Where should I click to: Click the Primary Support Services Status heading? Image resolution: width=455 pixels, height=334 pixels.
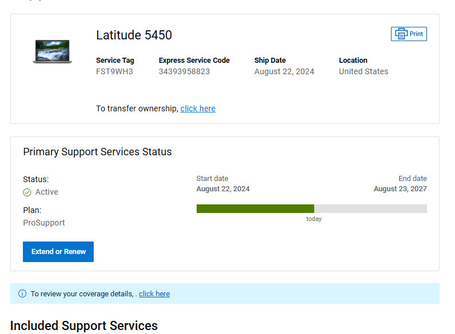click(x=97, y=152)
